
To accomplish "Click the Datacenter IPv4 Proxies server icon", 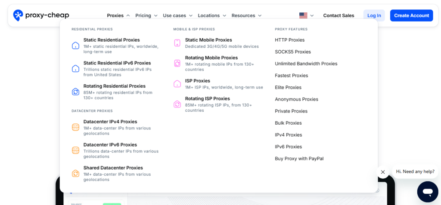I will [x=75, y=127].
